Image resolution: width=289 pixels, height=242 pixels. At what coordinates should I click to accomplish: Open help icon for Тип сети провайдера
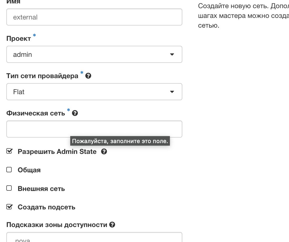(x=89, y=76)
